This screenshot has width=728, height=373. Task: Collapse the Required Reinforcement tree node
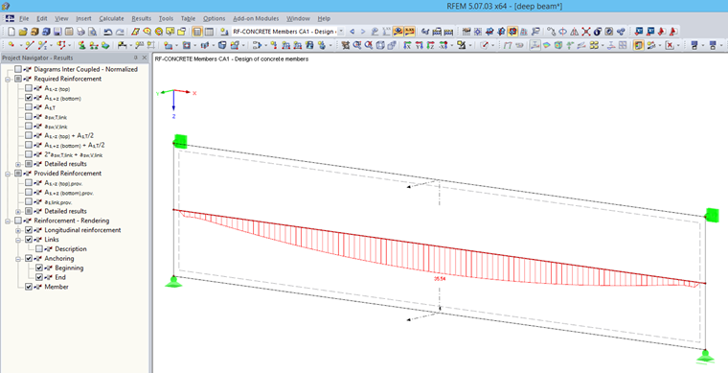pyautogui.click(x=8, y=79)
